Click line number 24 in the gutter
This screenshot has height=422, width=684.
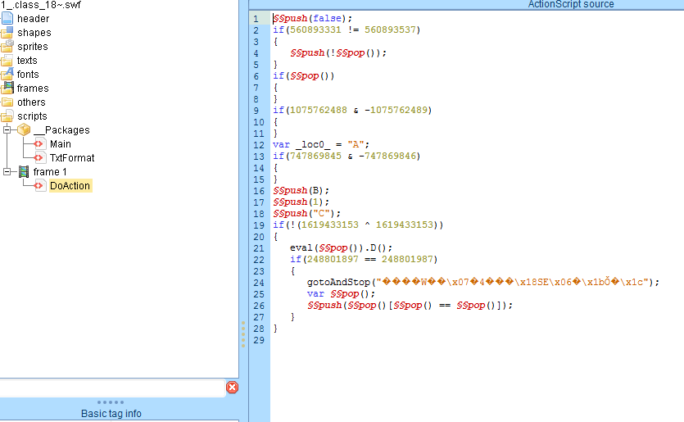[x=259, y=283]
